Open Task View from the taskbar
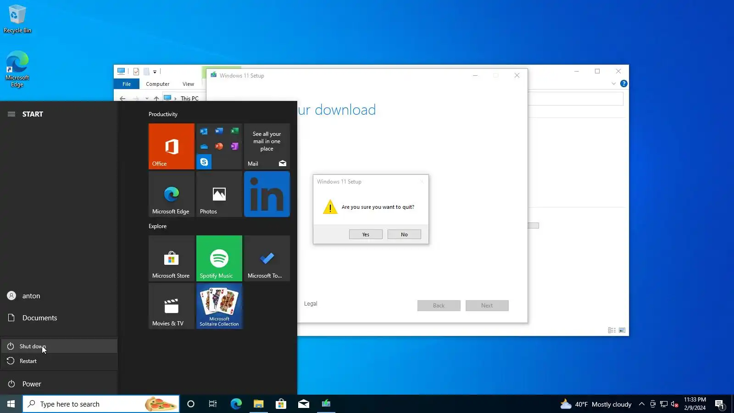 (213, 404)
